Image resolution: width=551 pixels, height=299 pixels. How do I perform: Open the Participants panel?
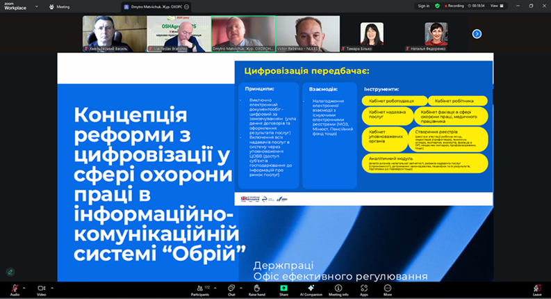pyautogui.click(x=200, y=290)
